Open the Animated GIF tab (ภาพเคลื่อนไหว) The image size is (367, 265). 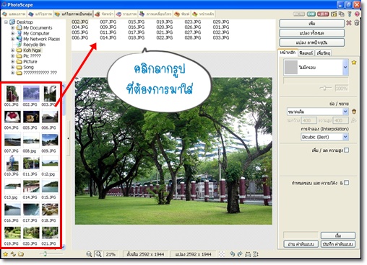[155, 14]
